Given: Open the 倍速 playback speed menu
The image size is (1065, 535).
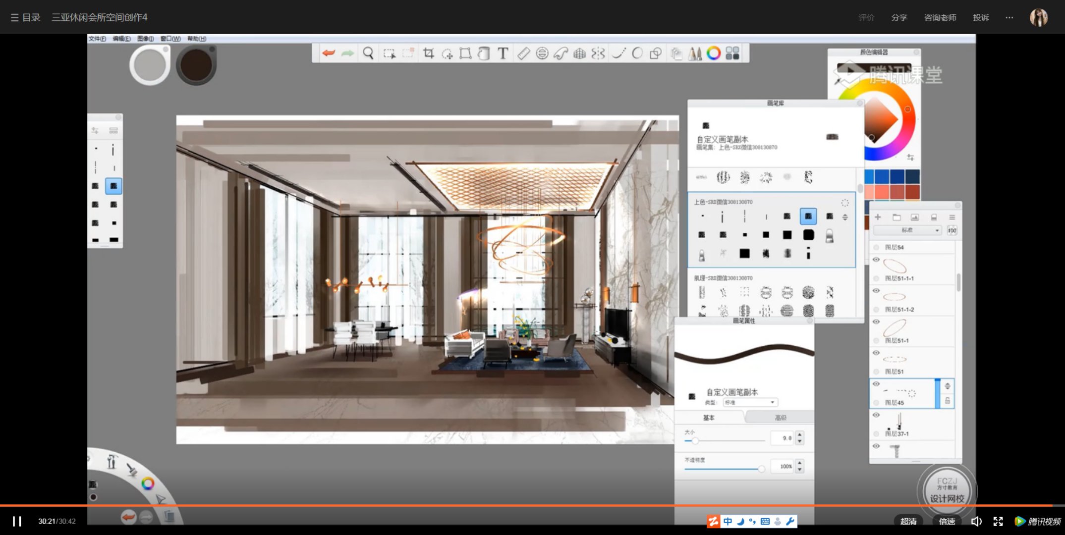Looking at the screenshot, I should pyautogui.click(x=947, y=521).
